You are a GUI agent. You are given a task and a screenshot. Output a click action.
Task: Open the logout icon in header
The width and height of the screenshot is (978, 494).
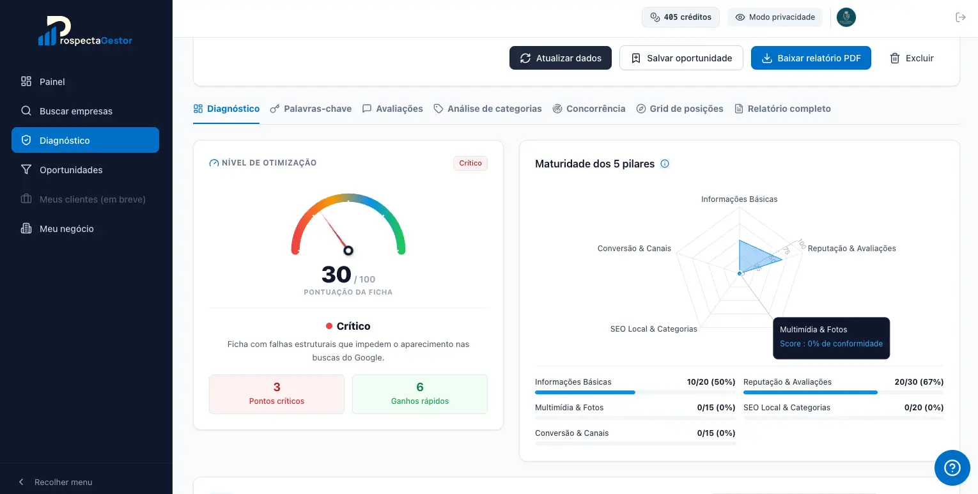(x=960, y=17)
